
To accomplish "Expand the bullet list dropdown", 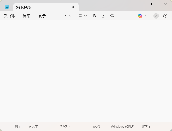I will [82, 16].
